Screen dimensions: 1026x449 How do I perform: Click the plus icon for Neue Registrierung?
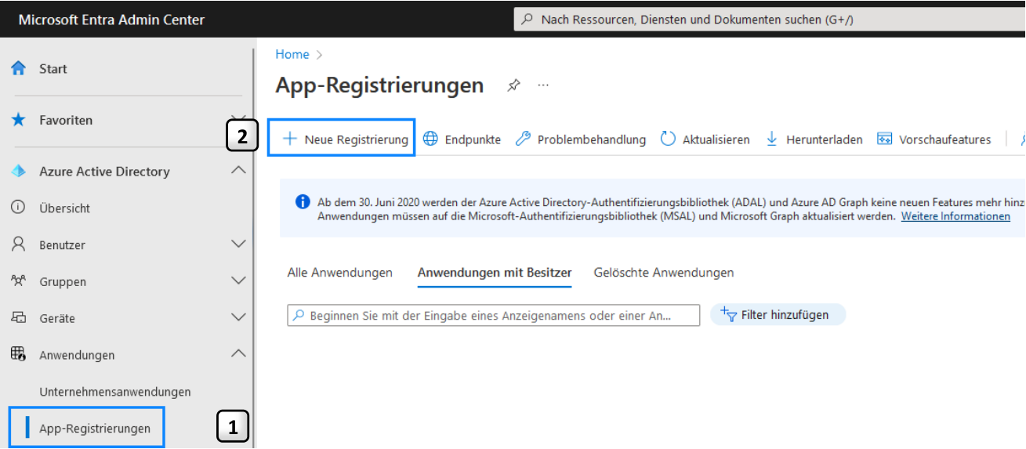tap(289, 139)
